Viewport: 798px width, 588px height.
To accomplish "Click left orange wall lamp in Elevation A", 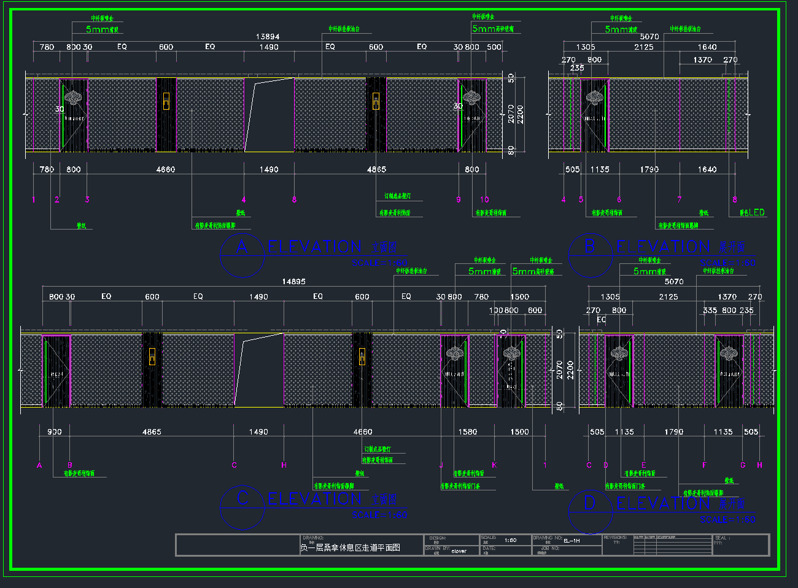I will pyautogui.click(x=166, y=101).
